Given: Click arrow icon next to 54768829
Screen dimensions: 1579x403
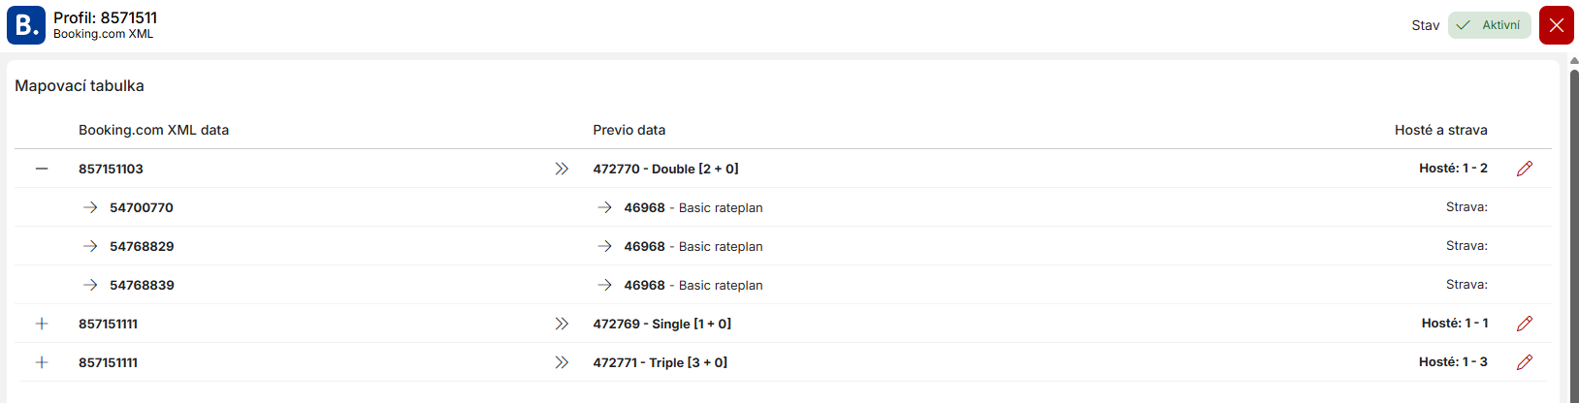Looking at the screenshot, I should (90, 246).
